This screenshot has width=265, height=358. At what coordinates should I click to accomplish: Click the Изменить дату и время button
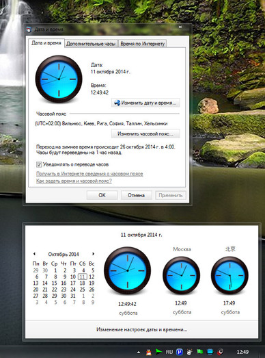coord(145,103)
